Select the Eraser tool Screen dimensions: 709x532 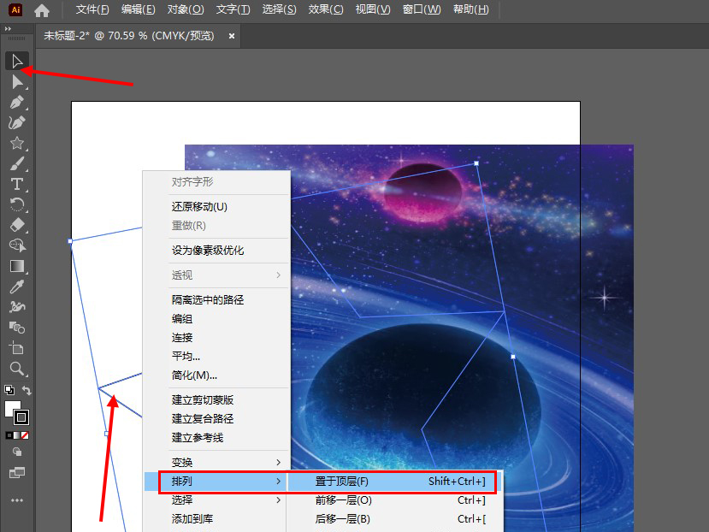click(16, 225)
